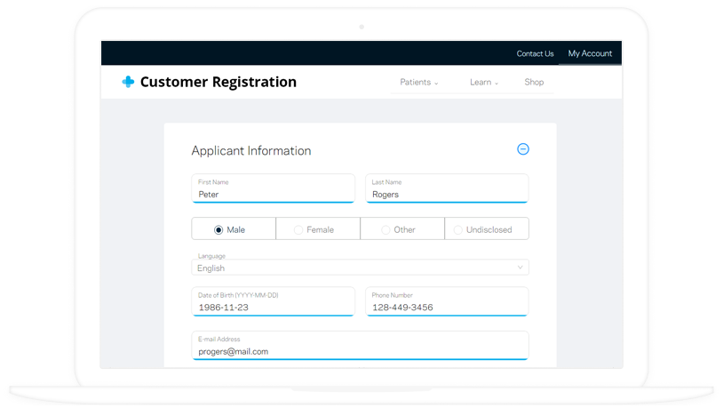Collapse Applicant Information with minus icon
The height and width of the screenshot is (416, 723).
[523, 149]
